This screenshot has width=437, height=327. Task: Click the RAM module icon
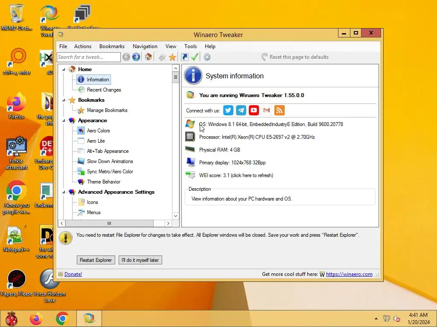coord(190,149)
